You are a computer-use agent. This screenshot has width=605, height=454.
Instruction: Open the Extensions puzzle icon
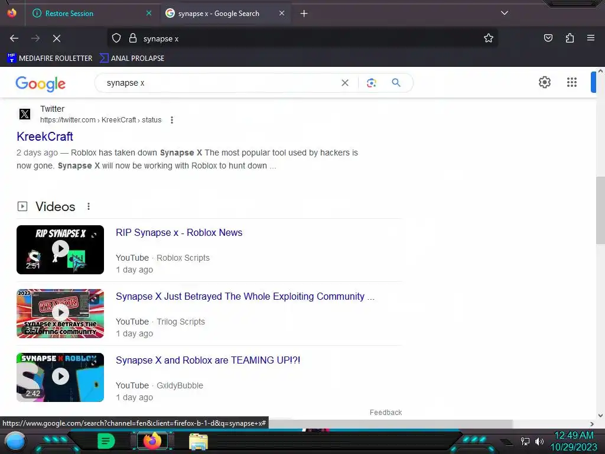(570, 38)
